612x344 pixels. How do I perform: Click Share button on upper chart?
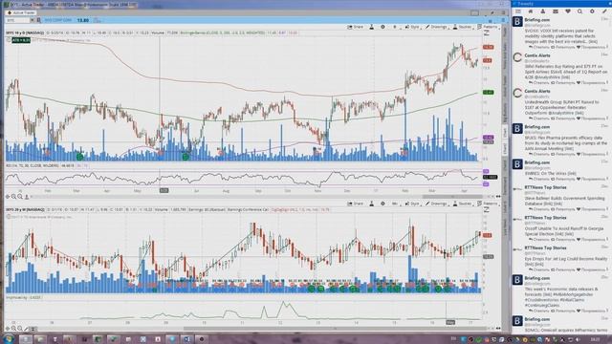coord(356,27)
